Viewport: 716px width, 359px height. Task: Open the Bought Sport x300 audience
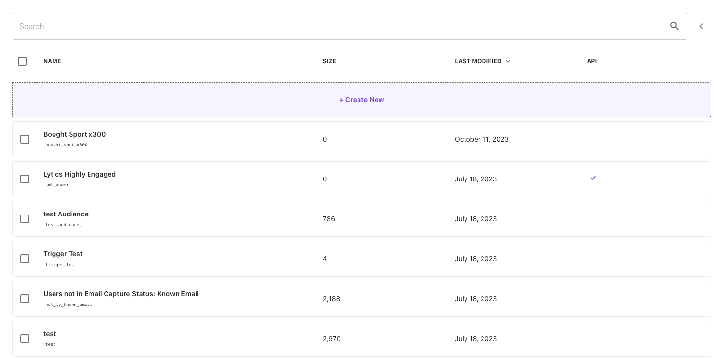[x=74, y=134]
